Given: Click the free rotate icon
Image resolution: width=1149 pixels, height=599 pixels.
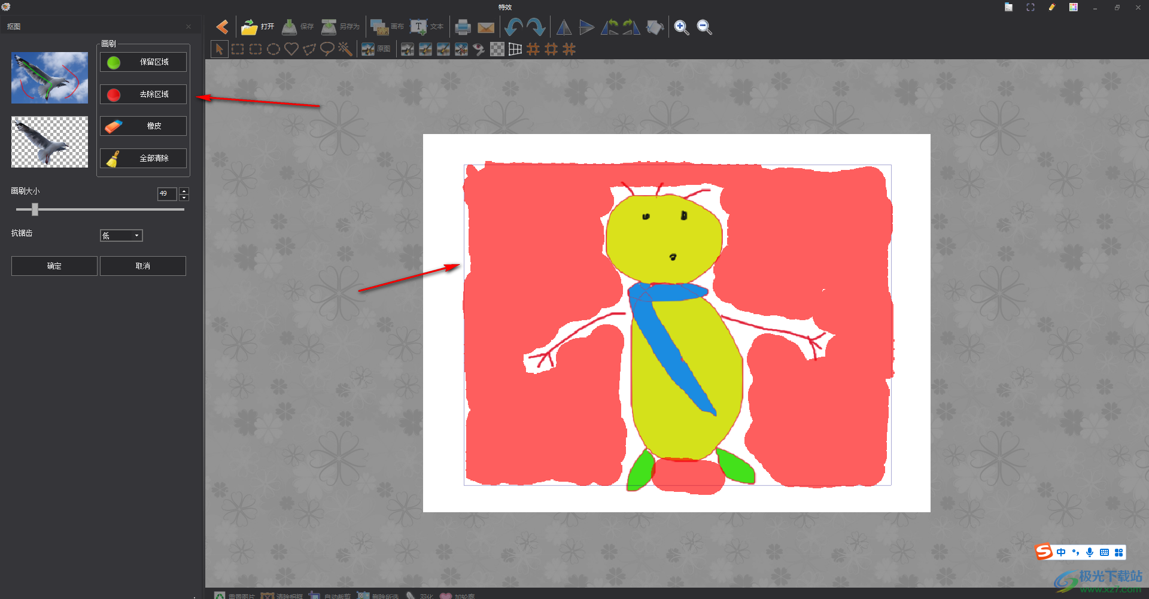Looking at the screenshot, I should [x=655, y=27].
